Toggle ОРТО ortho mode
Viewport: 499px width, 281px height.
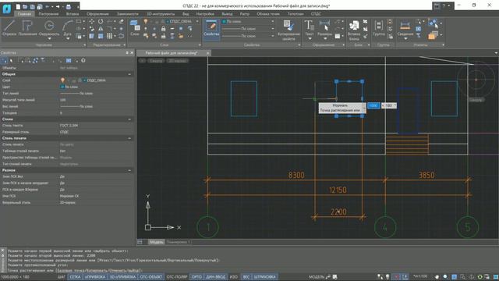point(196,277)
